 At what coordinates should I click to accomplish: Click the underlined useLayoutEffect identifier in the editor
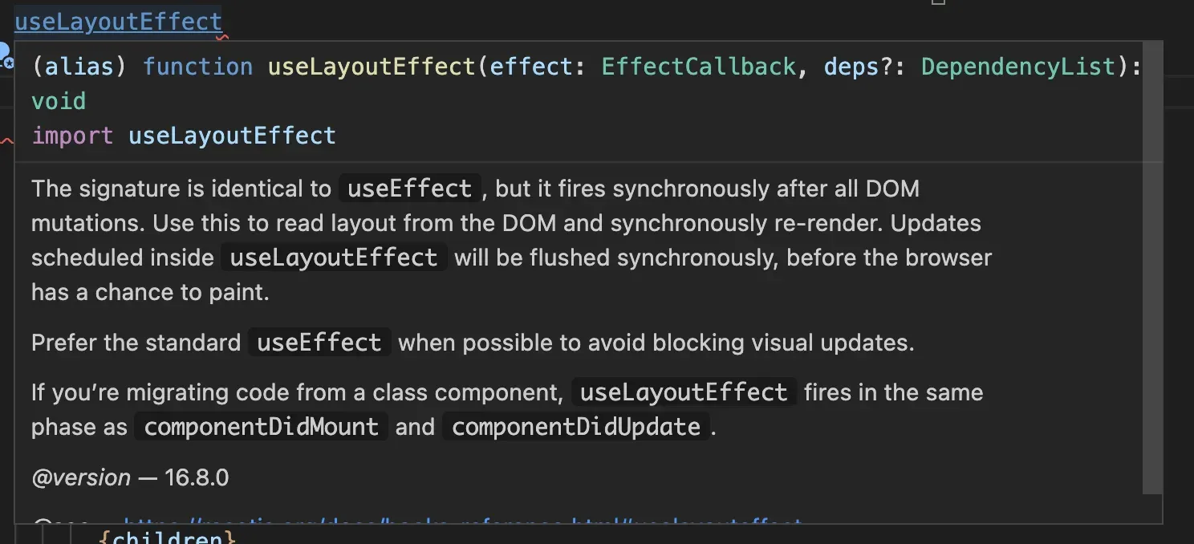tap(118, 22)
